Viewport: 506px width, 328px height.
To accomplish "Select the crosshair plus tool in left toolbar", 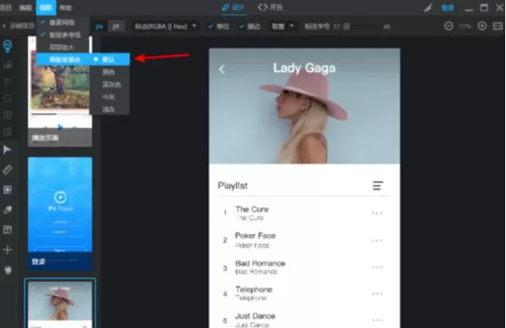I will click(8, 249).
